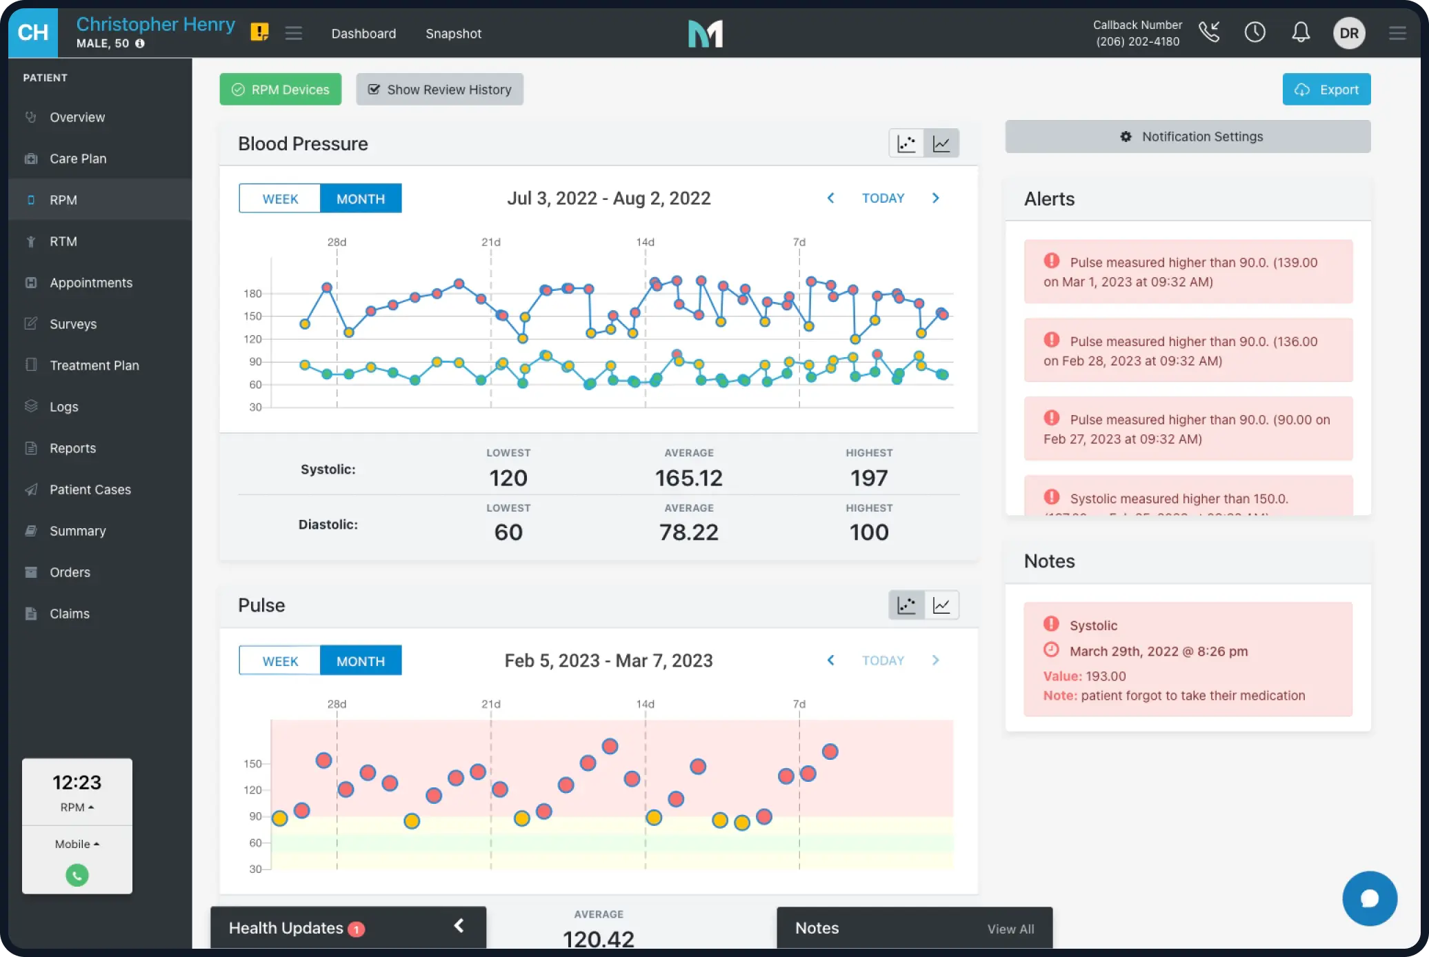Open the Snapshot tab
The image size is (1429, 957).
click(453, 34)
